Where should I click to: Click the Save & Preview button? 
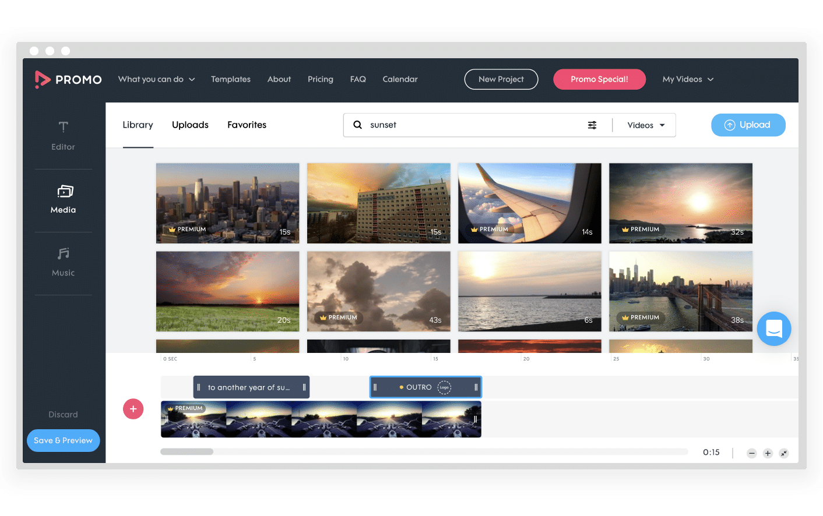[x=63, y=440]
